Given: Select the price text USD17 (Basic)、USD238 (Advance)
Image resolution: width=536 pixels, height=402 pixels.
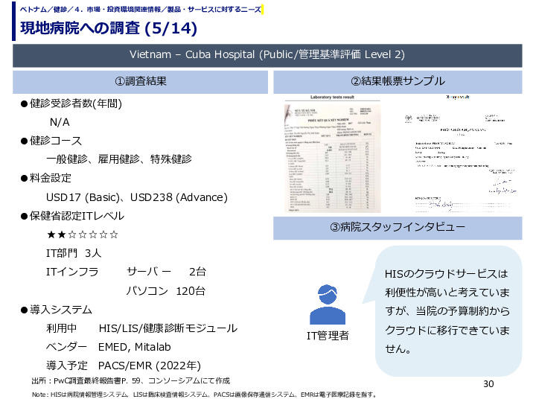Looking at the screenshot, I should point(137,197).
